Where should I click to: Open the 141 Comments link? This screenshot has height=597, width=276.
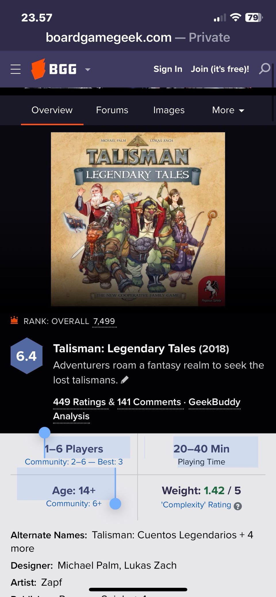tap(149, 402)
